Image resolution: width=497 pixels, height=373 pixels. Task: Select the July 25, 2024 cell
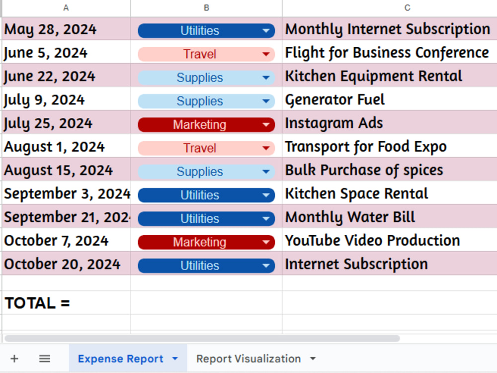pos(66,122)
